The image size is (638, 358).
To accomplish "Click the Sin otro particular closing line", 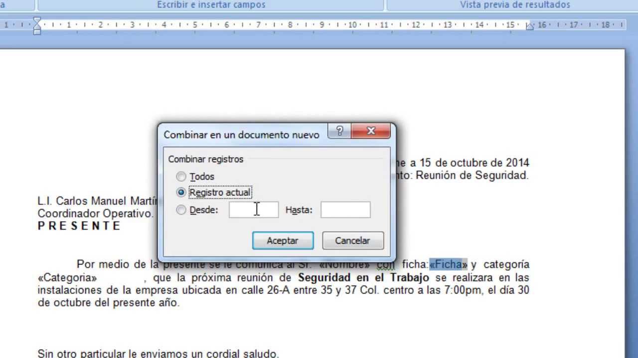I will click(159, 354).
